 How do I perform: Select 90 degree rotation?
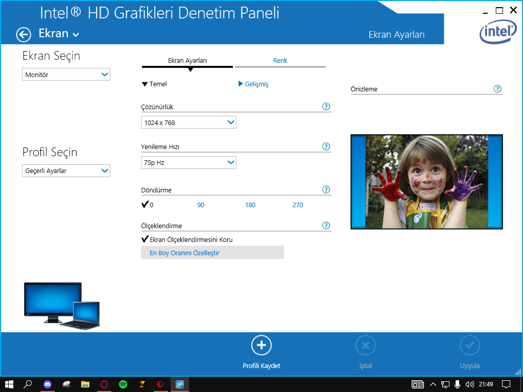(201, 205)
